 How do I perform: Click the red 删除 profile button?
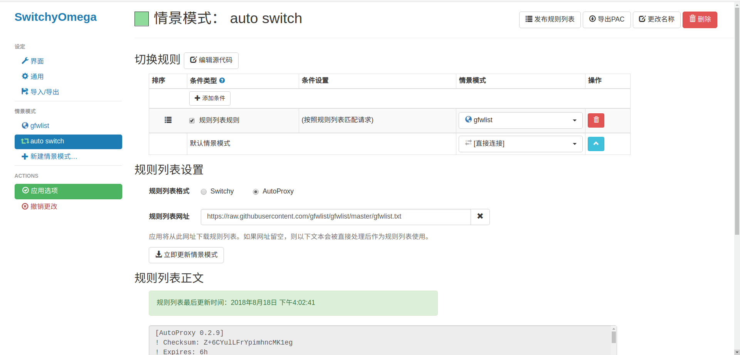click(x=700, y=20)
